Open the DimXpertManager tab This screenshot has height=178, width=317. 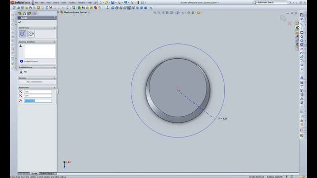click(35, 13)
